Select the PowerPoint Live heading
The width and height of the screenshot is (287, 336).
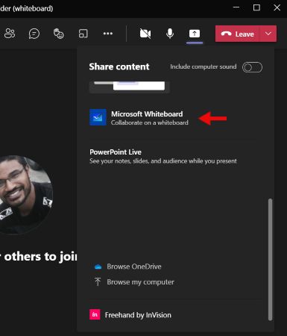pyautogui.click(x=116, y=152)
